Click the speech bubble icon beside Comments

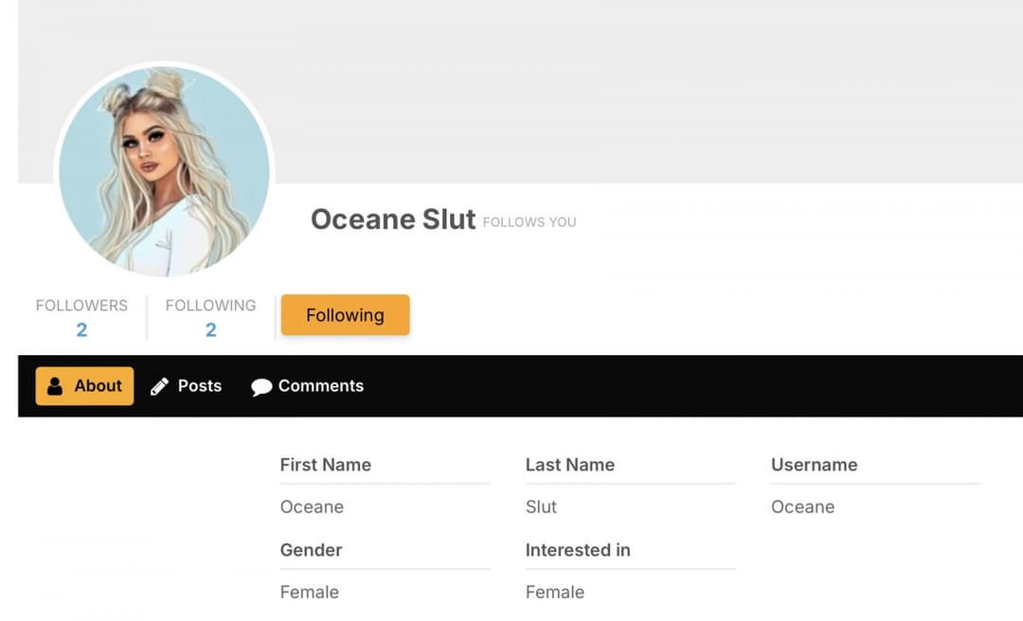(x=262, y=386)
